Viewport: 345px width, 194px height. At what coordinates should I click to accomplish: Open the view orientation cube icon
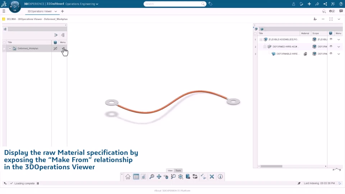click(180, 177)
